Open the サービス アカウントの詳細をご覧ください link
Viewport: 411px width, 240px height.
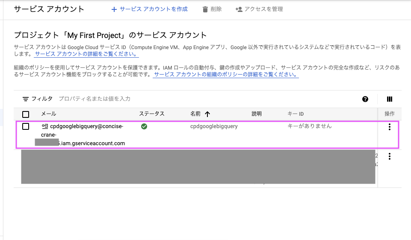point(86,54)
